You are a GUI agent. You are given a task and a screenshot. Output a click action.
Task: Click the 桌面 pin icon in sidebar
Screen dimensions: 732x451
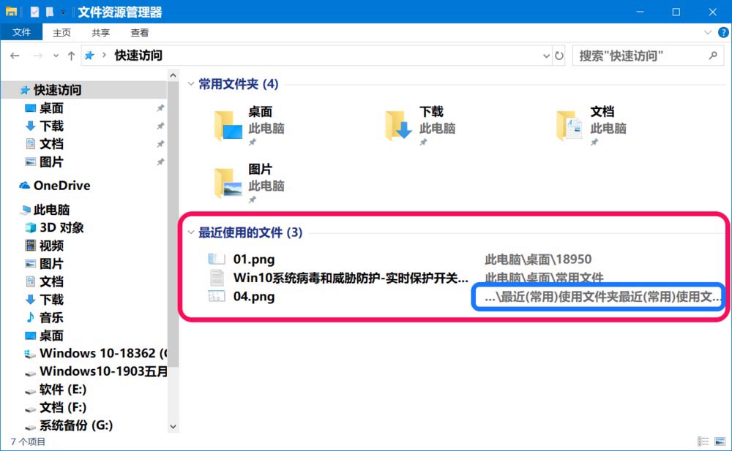(x=160, y=108)
